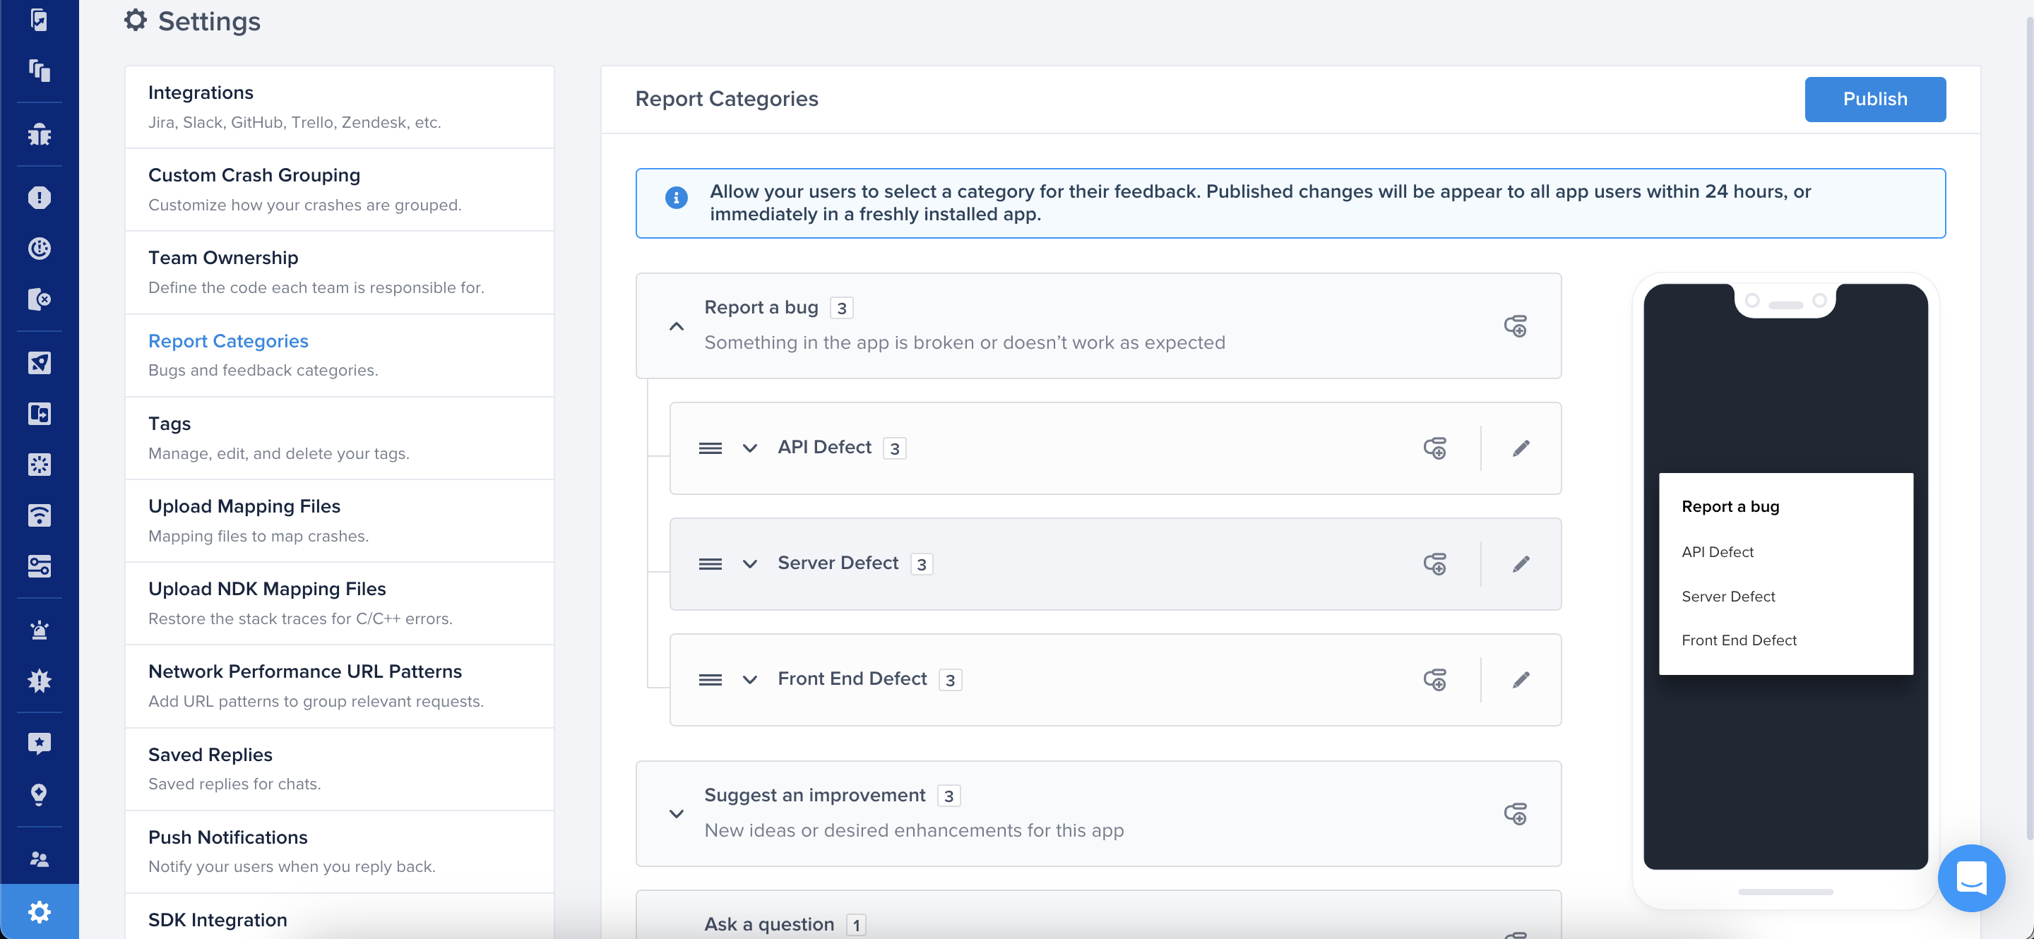
Task: Click add subcategory icon for API Defect
Action: tap(1434, 448)
